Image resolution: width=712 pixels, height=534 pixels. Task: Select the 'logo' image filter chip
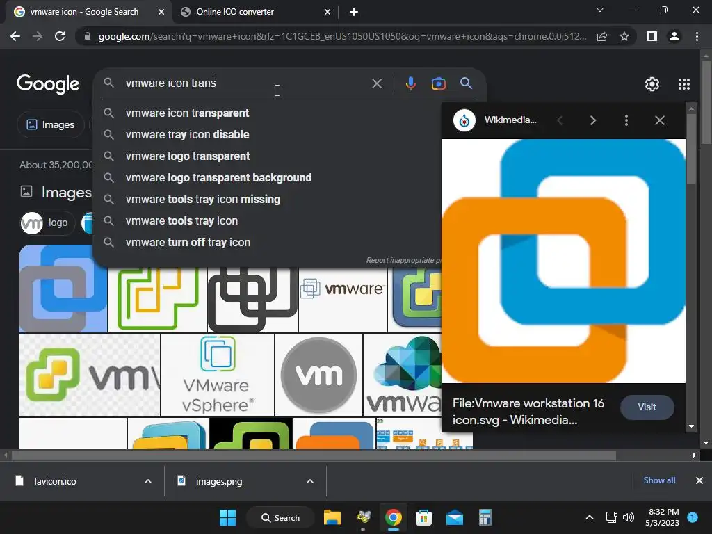47,223
